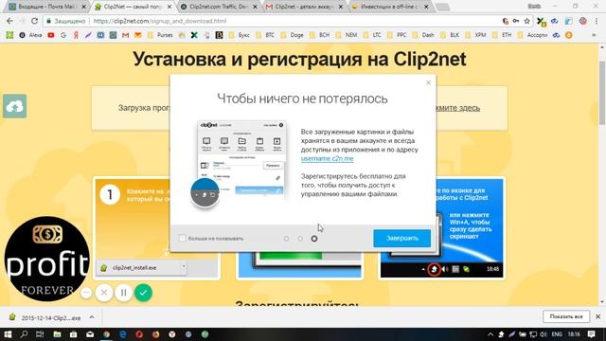Open the username.c2n.me link
This screenshot has width=606, height=341.
point(327,158)
